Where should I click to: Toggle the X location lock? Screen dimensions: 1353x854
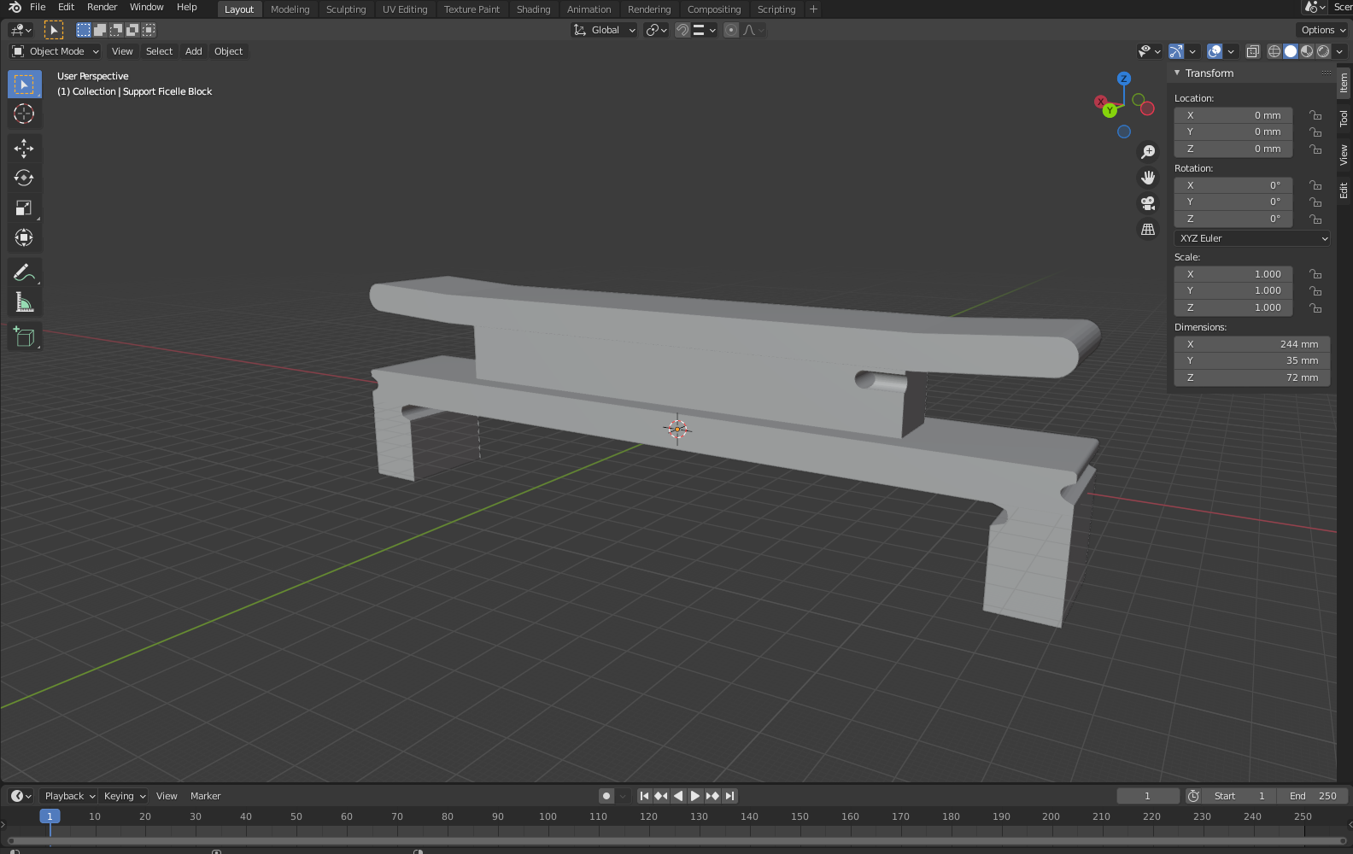coord(1315,115)
